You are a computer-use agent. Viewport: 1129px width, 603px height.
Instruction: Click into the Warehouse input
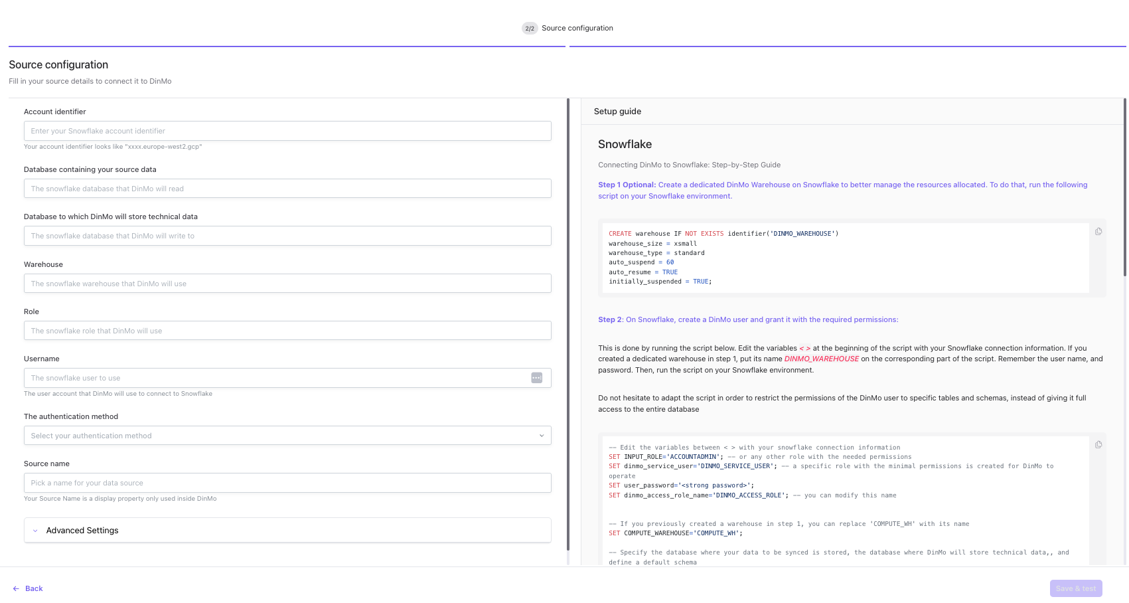tap(287, 284)
